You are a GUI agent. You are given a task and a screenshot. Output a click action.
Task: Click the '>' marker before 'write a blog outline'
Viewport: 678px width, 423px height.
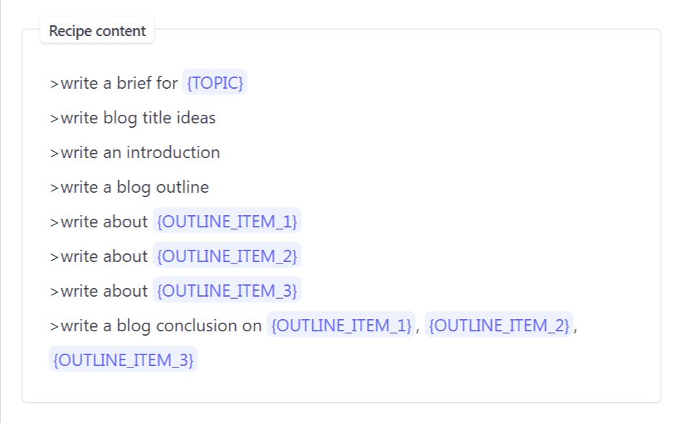point(54,188)
